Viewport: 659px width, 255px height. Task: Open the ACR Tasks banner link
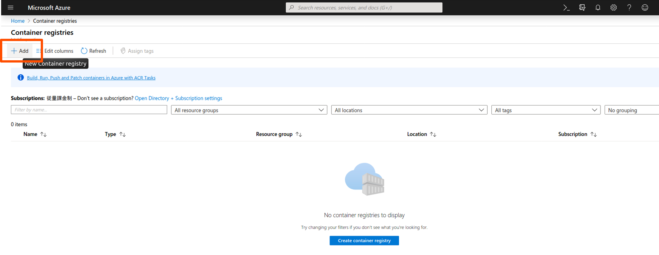91,78
